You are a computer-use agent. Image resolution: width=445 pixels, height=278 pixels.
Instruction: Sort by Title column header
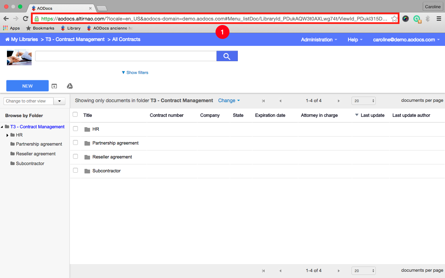click(x=88, y=115)
